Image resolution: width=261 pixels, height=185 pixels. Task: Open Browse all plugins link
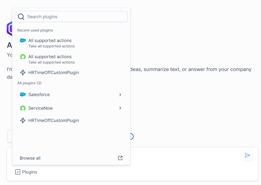point(30,158)
